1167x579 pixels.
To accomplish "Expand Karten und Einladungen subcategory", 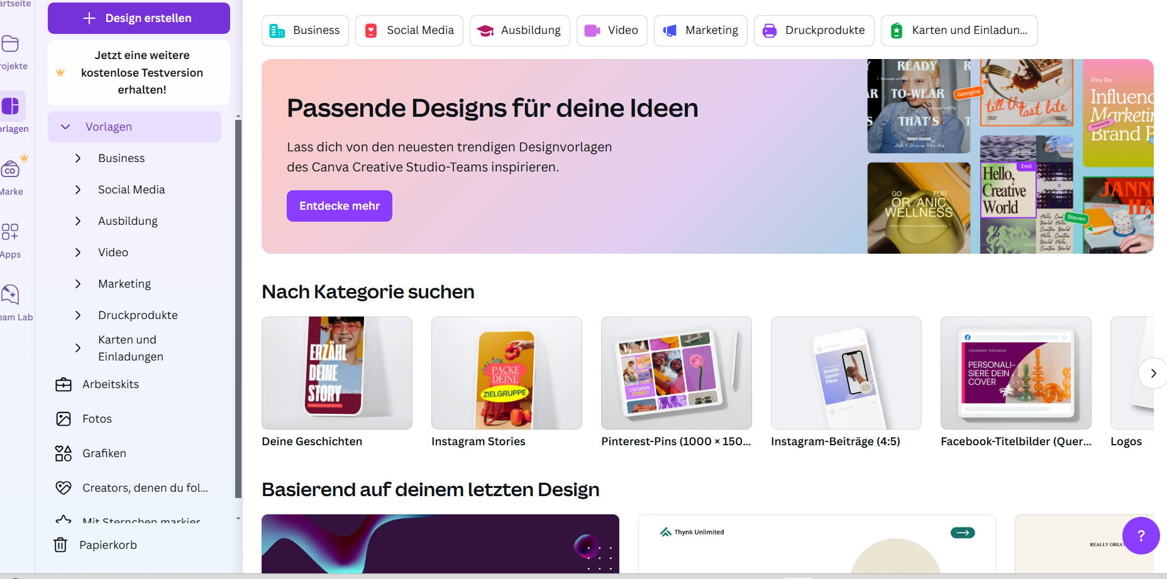I will [x=78, y=348].
